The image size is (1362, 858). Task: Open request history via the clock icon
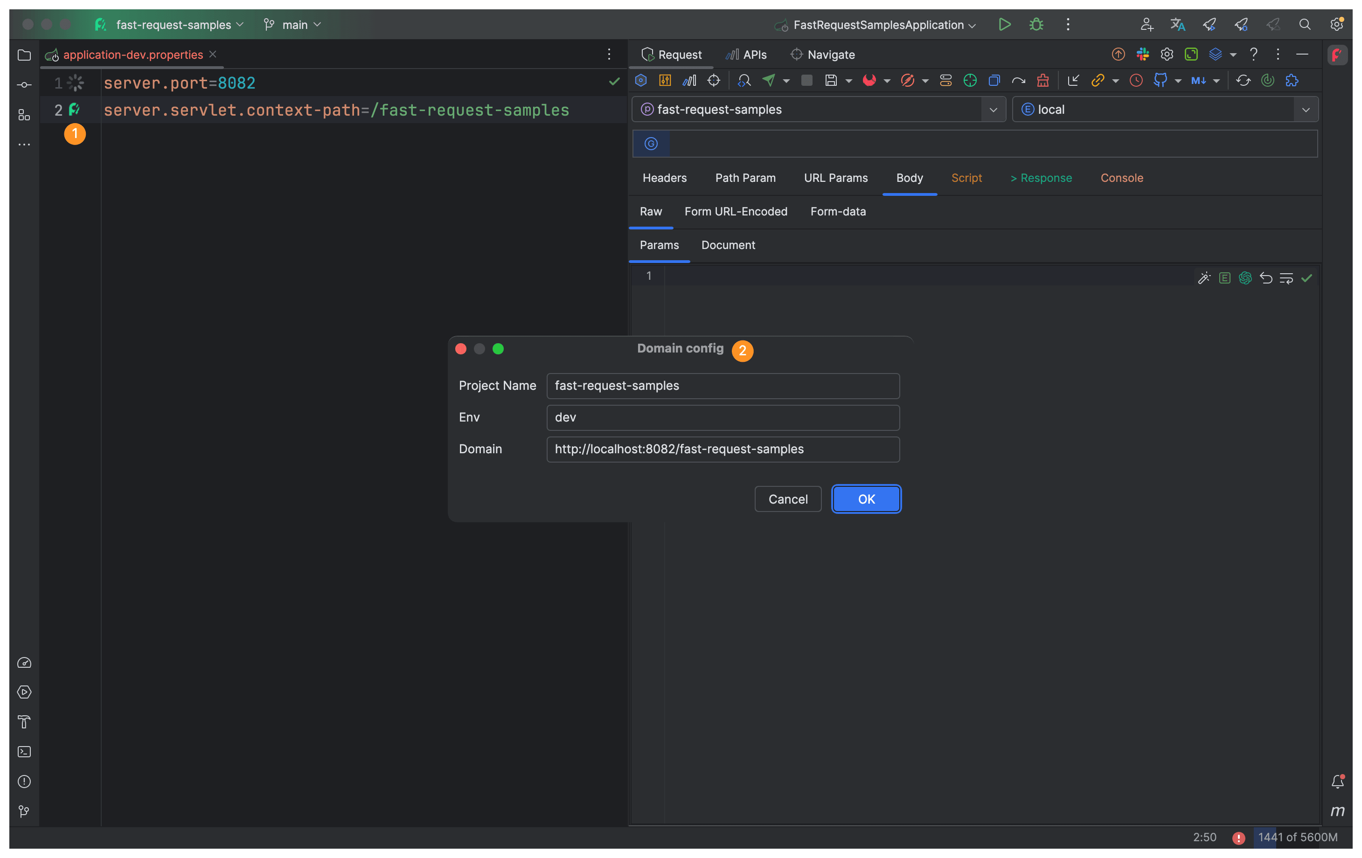(x=1136, y=80)
